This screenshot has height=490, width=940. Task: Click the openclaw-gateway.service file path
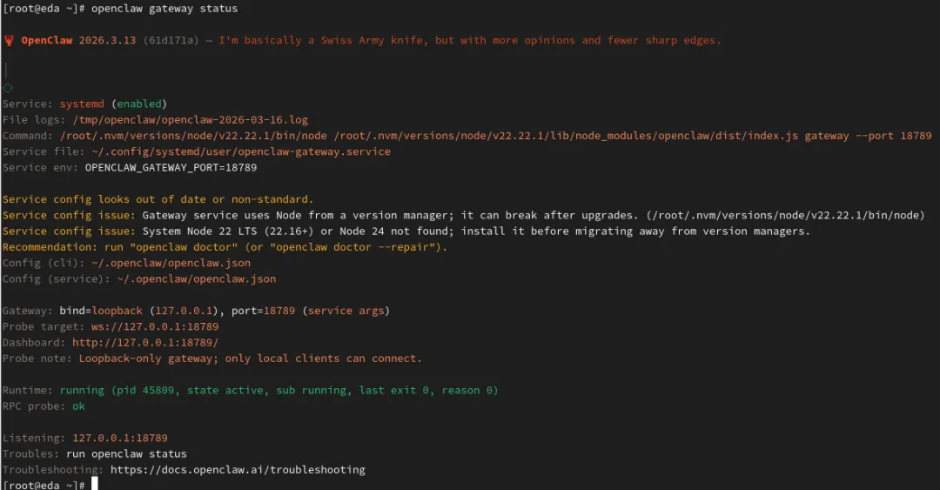point(233,151)
